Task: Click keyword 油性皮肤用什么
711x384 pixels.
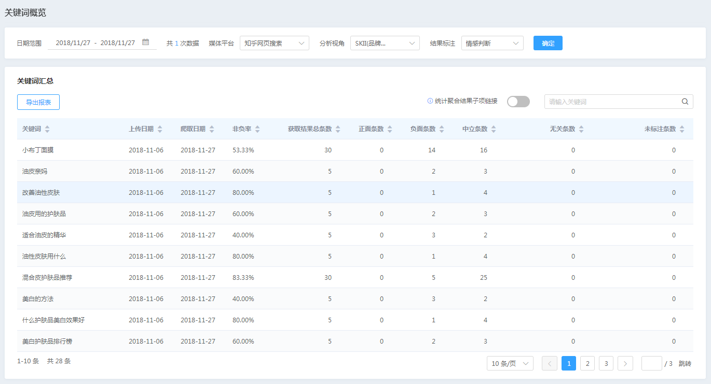Action: (x=44, y=257)
